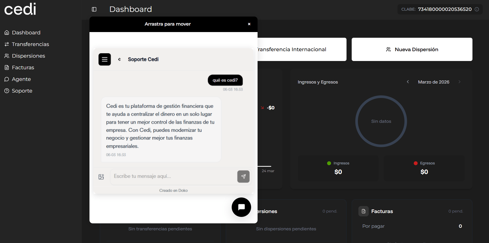Click the CLABE number 734180000020536520
The width and height of the screenshot is (489, 243).
tap(445, 9)
